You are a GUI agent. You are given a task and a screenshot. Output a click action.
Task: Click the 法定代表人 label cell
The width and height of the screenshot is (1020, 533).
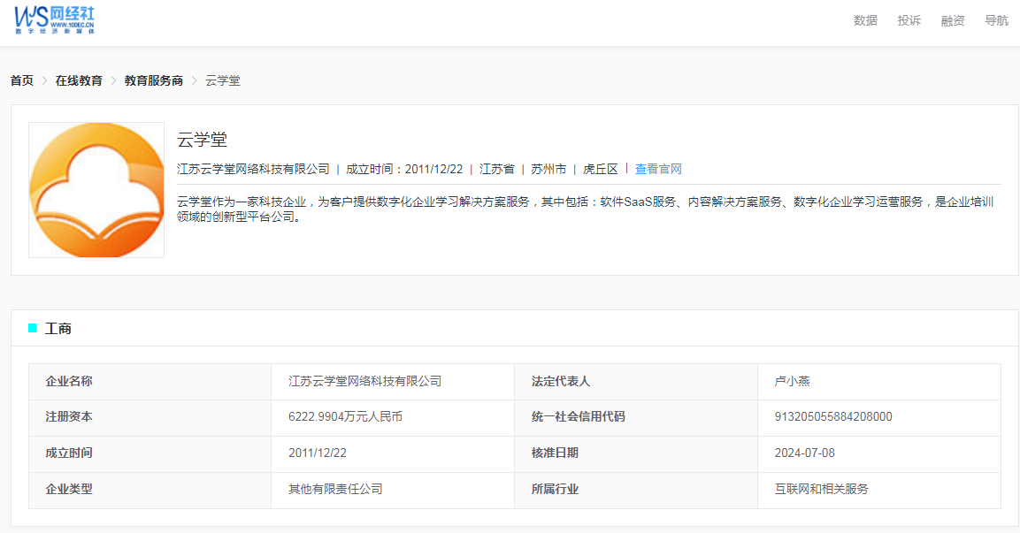point(635,382)
